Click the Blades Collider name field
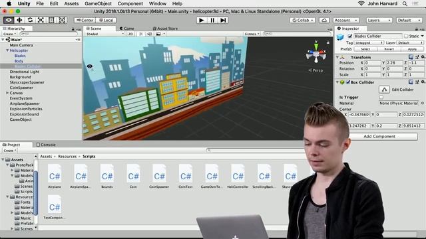Viewport: 426px width, 239px height. coord(377,36)
